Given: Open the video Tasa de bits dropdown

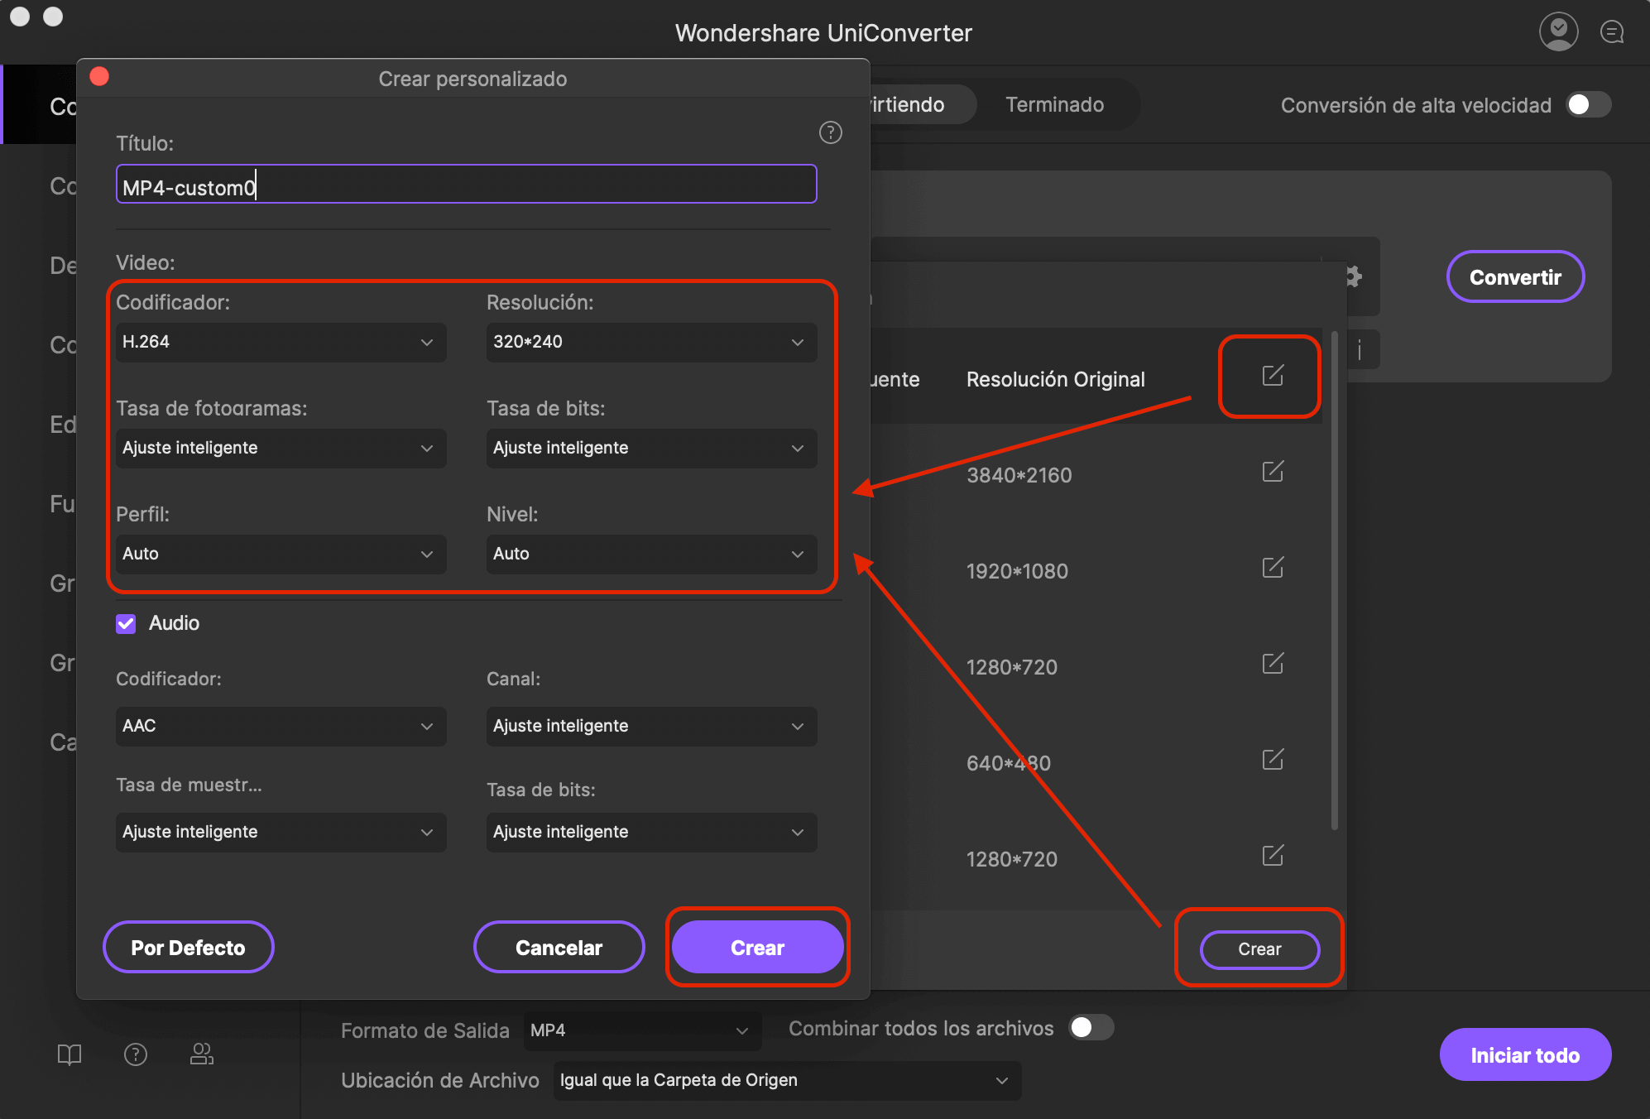Looking at the screenshot, I should coord(652,448).
